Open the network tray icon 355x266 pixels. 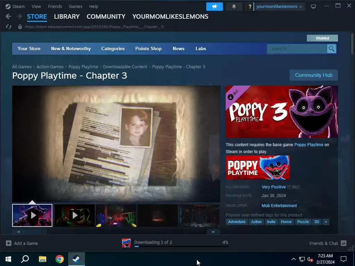(x=302, y=259)
